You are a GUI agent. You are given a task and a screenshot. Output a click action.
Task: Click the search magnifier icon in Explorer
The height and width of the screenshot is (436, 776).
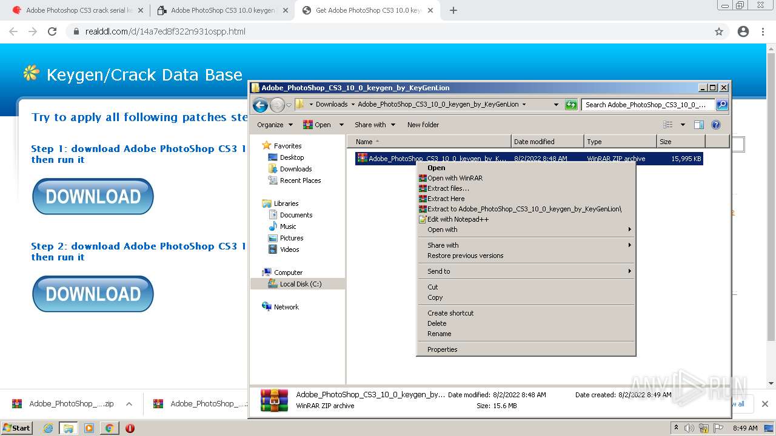point(722,105)
